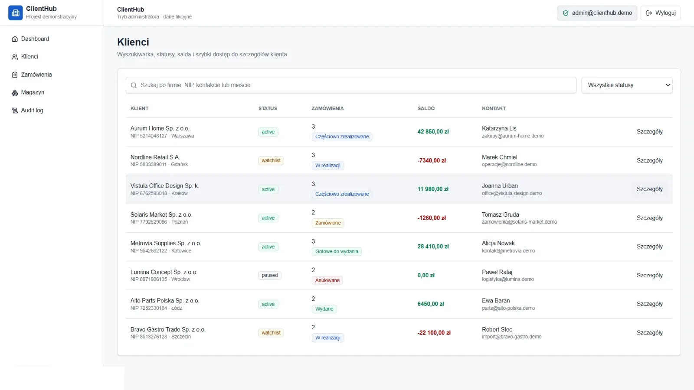This screenshot has width=694, height=390.
Task: Click the Magazyn boxes icon
Action: (15, 93)
